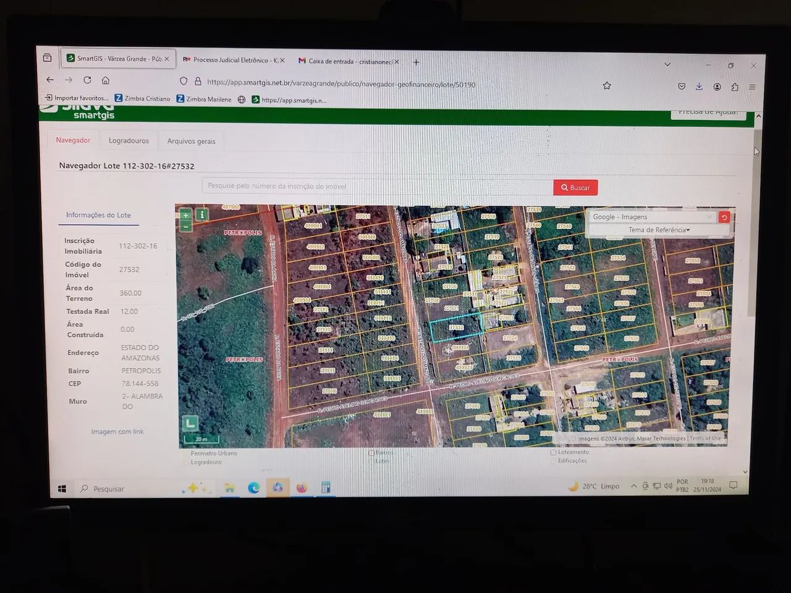Click the Precisa de Ajuda button
The image size is (791, 593).
[708, 114]
